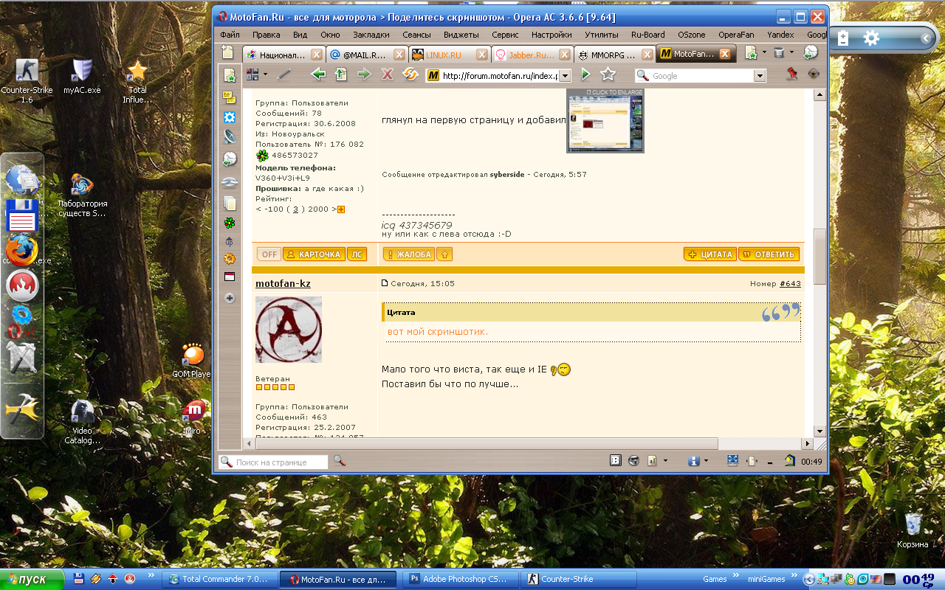Toggle the Bookmarks panel star button in sidebar
945x590 pixels.
coord(230,75)
